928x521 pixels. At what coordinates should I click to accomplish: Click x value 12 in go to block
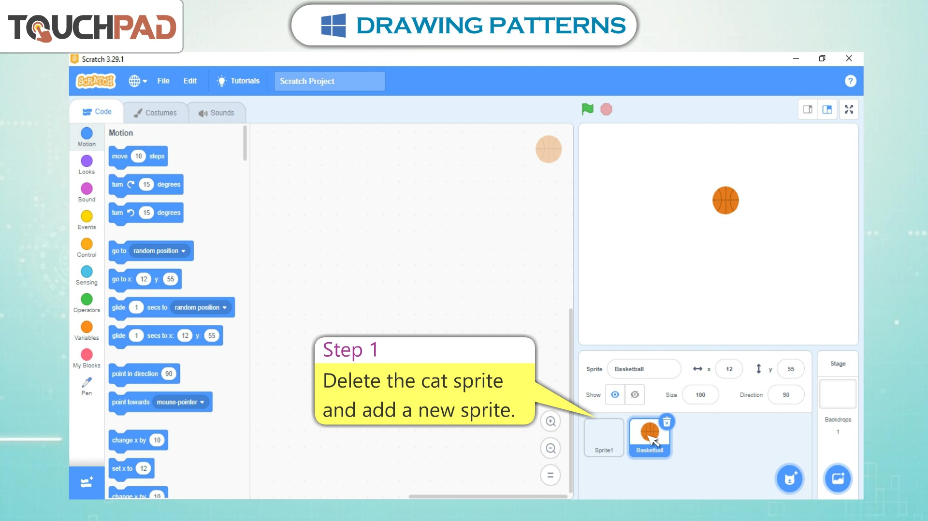point(144,279)
